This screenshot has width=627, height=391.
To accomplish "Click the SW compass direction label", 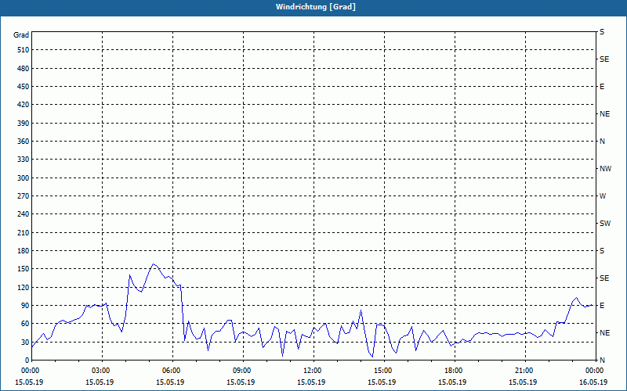I will click(605, 224).
